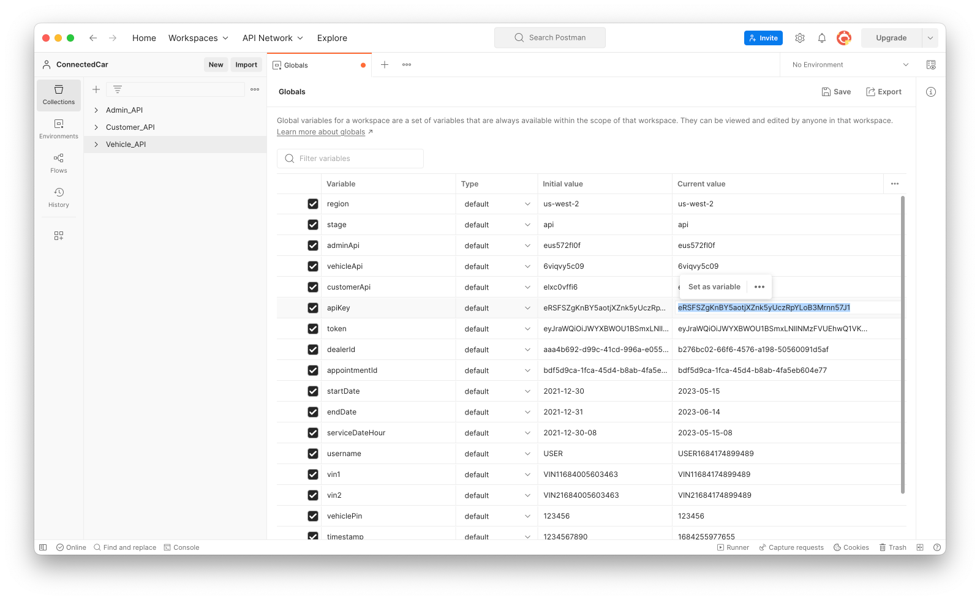980x600 pixels.
Task: Uncheck the apiKey variable checkbox
Action: click(313, 308)
